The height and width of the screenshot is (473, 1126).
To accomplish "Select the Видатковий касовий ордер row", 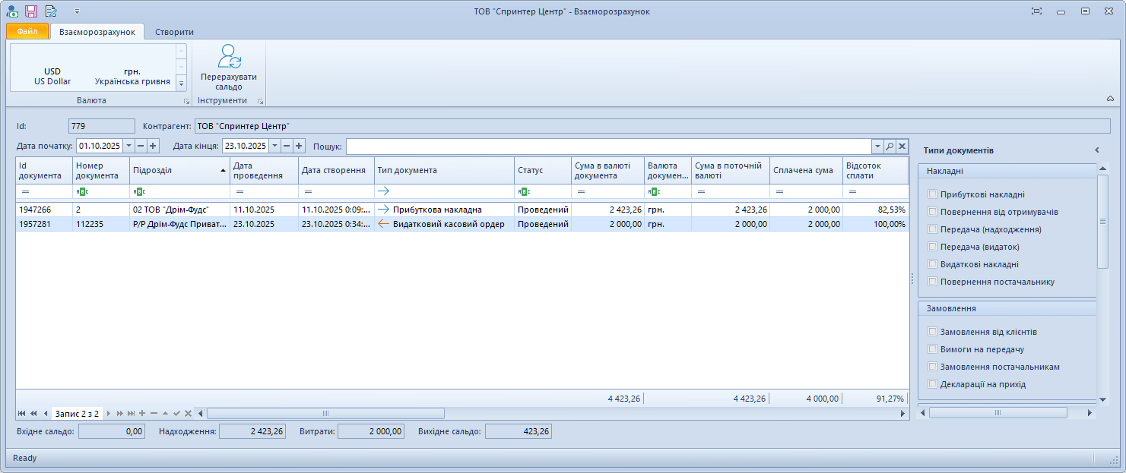I will (x=448, y=224).
